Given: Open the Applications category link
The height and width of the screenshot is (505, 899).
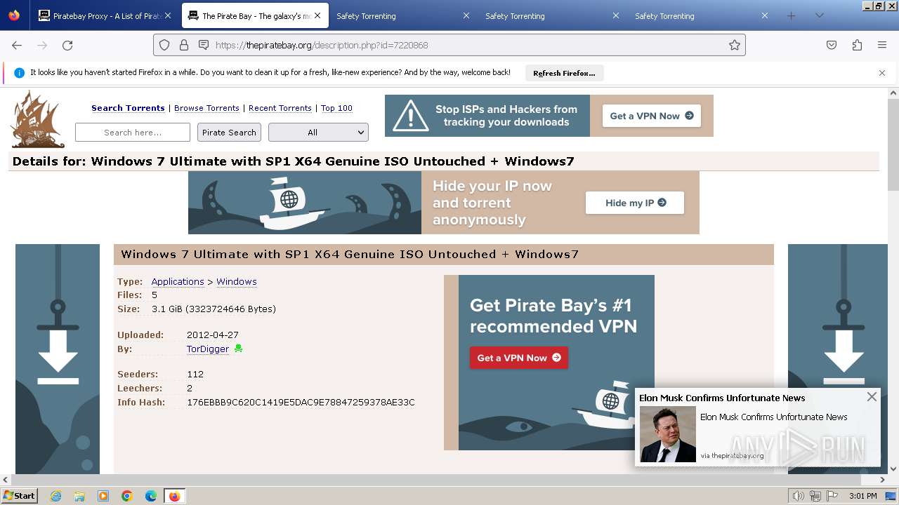Looking at the screenshot, I should coord(178,281).
